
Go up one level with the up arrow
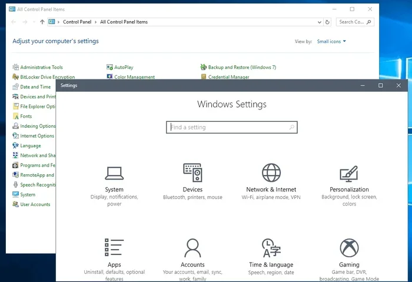pos(42,22)
